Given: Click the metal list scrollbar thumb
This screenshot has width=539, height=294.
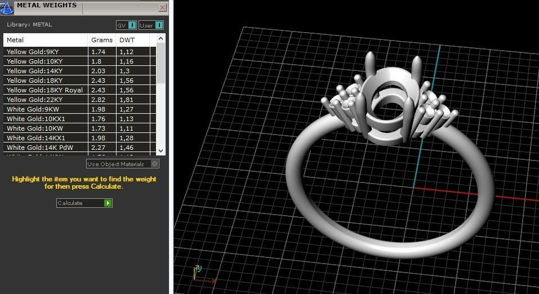Looking at the screenshot, I should click(x=161, y=63).
